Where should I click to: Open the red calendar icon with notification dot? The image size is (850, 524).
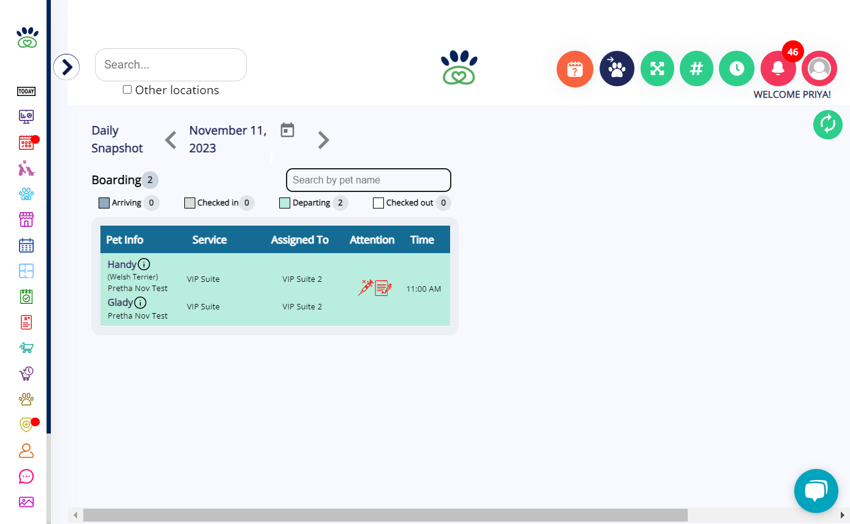tap(26, 143)
